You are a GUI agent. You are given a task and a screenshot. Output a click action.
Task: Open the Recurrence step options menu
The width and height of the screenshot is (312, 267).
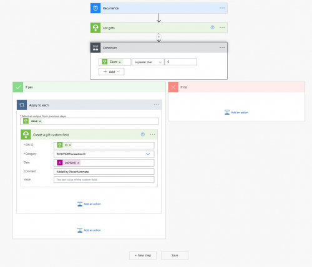click(222, 8)
